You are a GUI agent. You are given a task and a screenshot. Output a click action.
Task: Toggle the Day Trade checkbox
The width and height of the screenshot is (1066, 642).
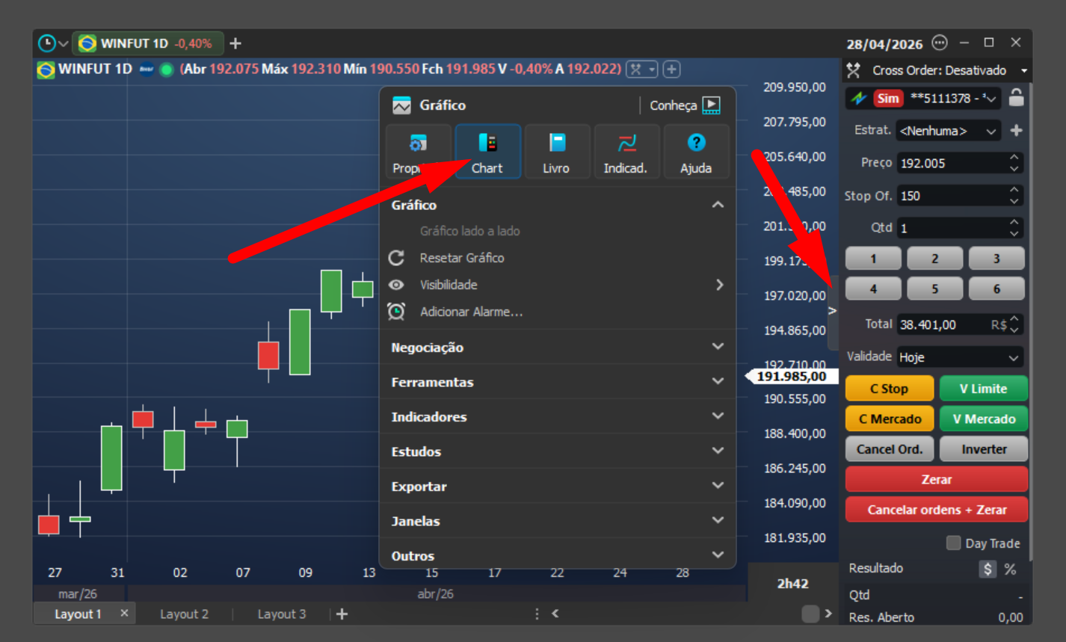click(x=953, y=543)
